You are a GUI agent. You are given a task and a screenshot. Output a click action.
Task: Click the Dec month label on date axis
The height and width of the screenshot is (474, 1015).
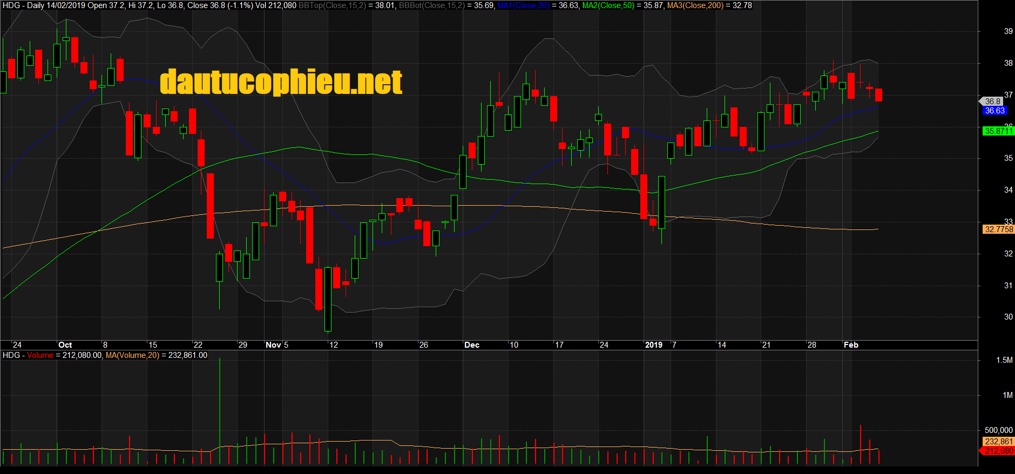[x=472, y=345]
